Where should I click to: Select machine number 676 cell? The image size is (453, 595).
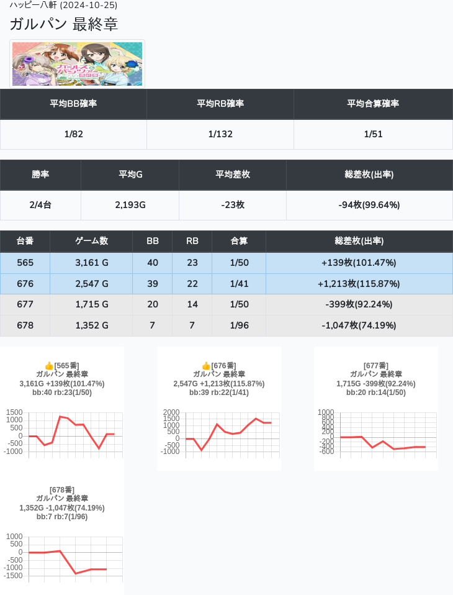click(25, 284)
